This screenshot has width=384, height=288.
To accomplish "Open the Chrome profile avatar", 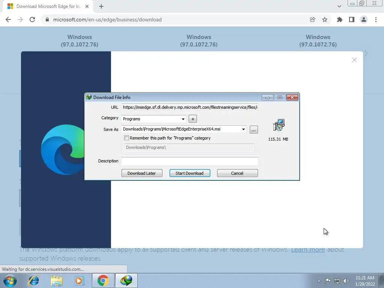I will point(364,19).
